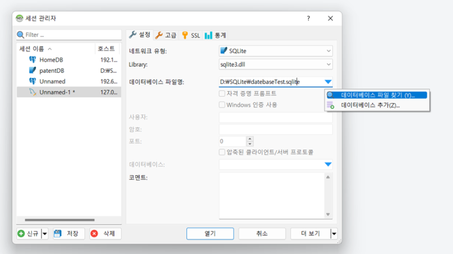Click blue arrow of 데이터베이스 field

tap(328, 164)
